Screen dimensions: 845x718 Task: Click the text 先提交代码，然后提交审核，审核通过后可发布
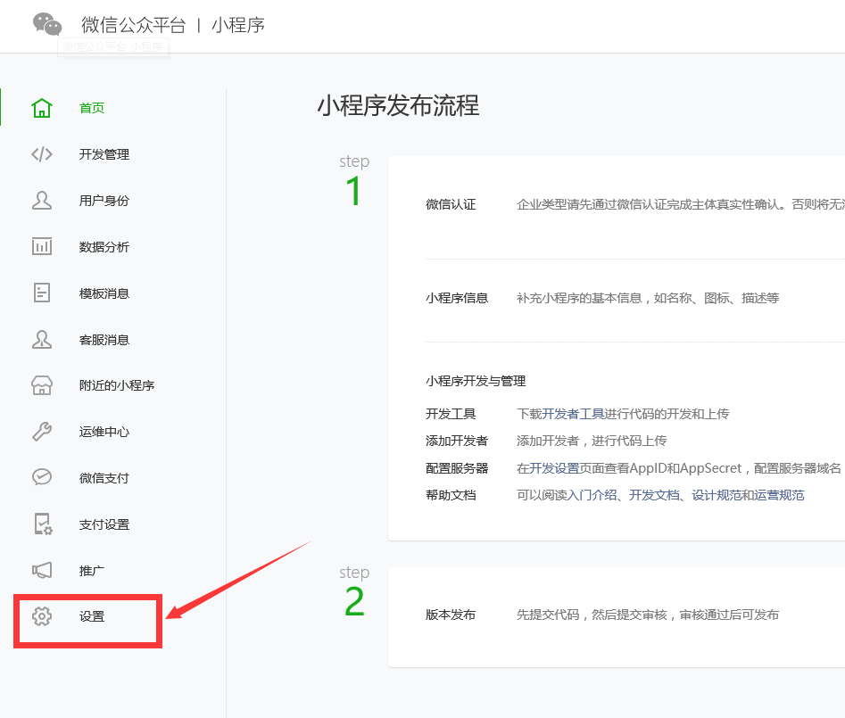[648, 615]
